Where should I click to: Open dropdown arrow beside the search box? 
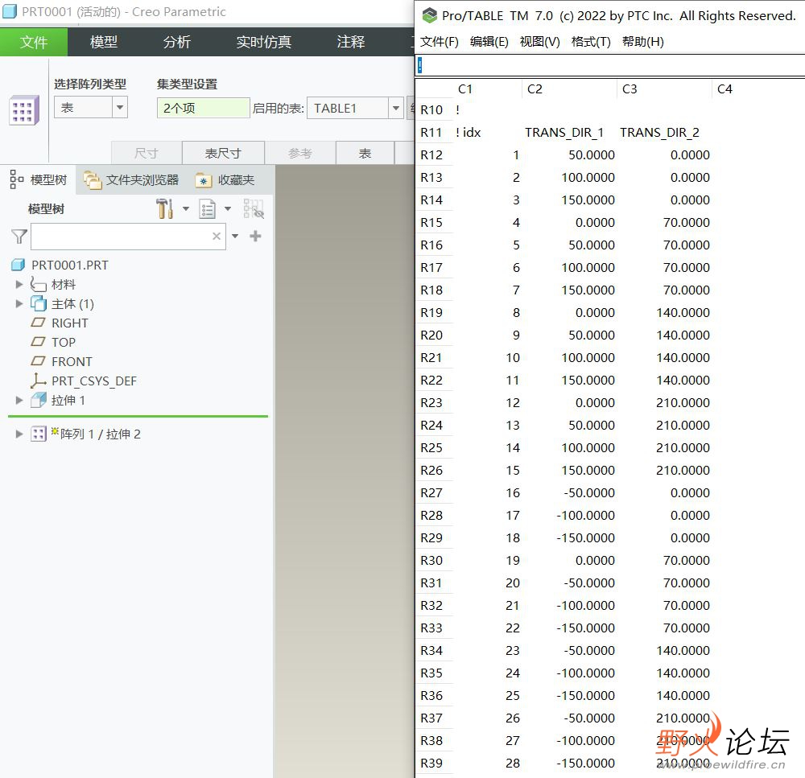(x=235, y=236)
